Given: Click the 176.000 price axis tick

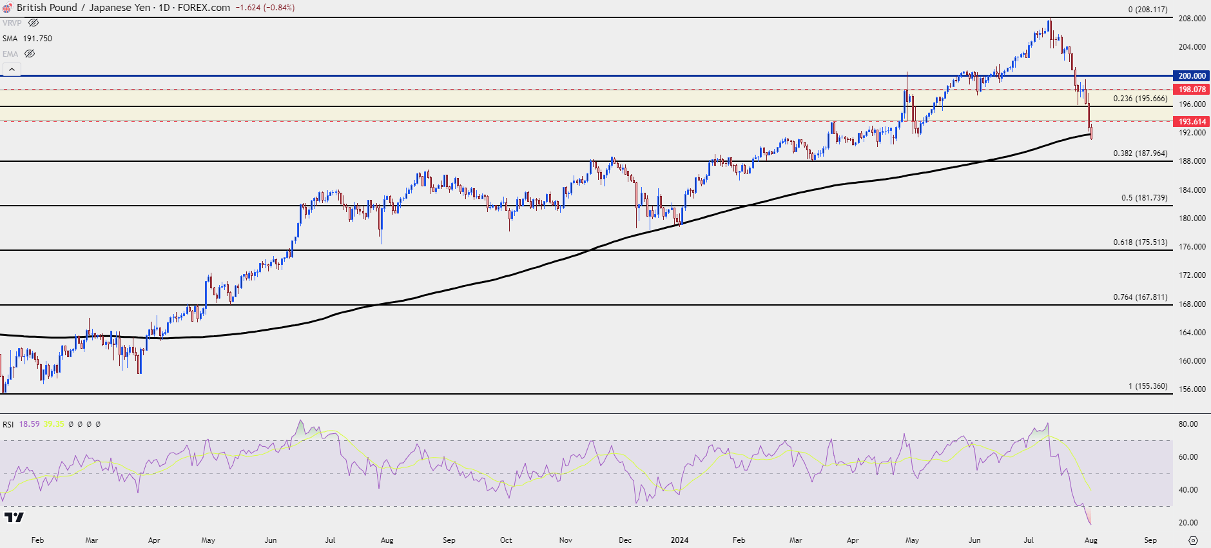Looking at the screenshot, I should pos(1192,247).
